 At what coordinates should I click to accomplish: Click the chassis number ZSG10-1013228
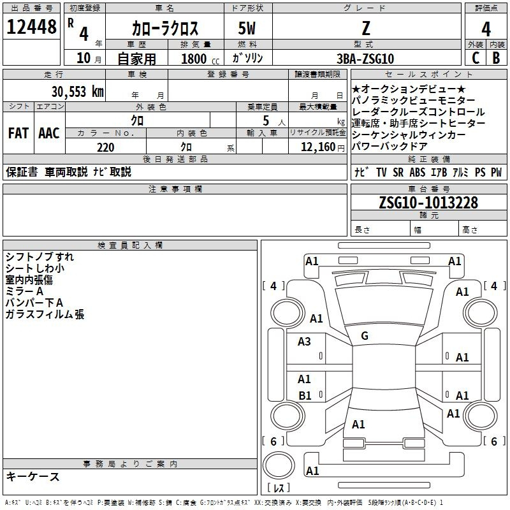pyautogui.click(x=428, y=203)
